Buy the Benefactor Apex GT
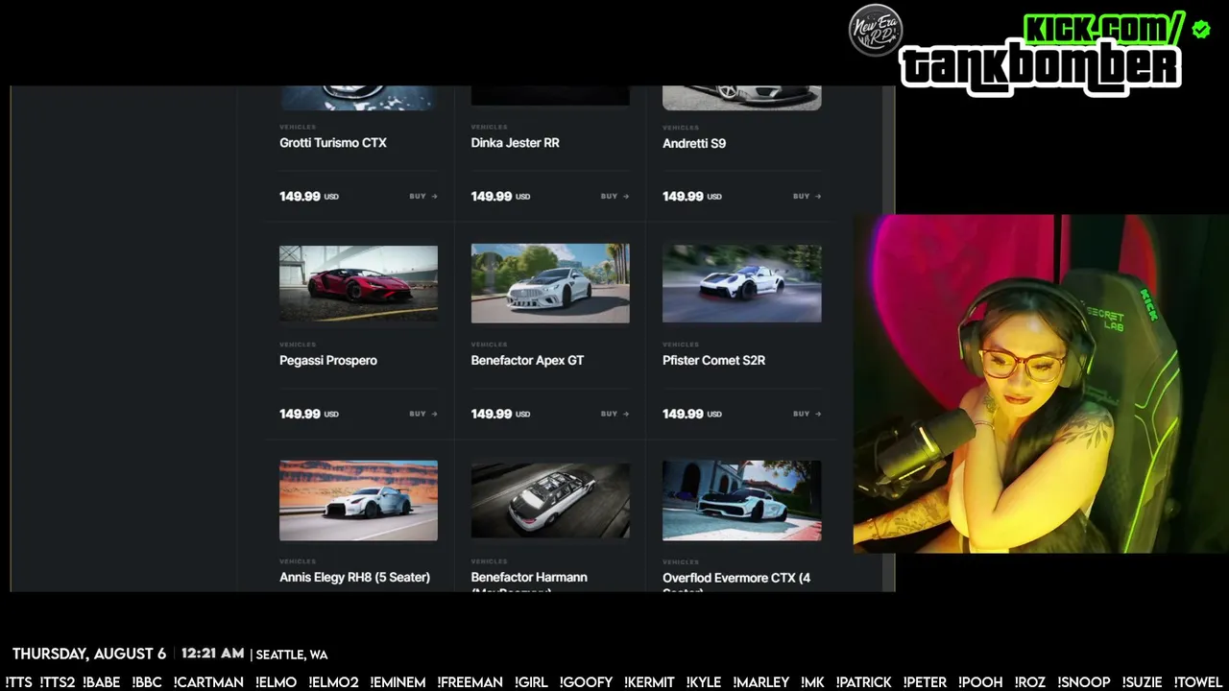 pyautogui.click(x=614, y=415)
